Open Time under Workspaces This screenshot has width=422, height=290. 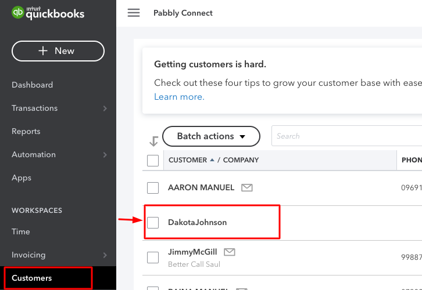(21, 231)
